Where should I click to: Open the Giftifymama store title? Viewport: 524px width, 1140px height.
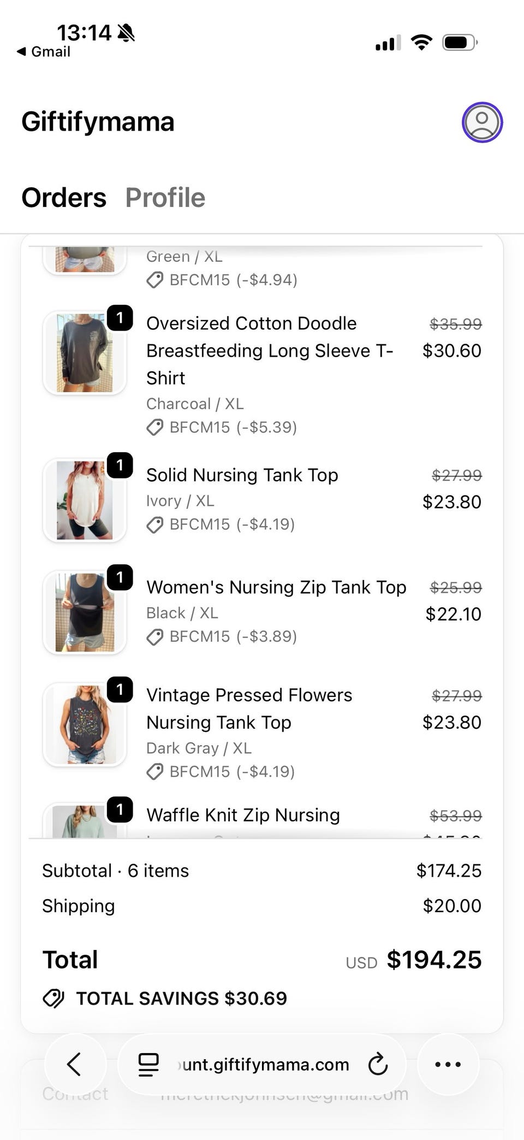(98, 121)
